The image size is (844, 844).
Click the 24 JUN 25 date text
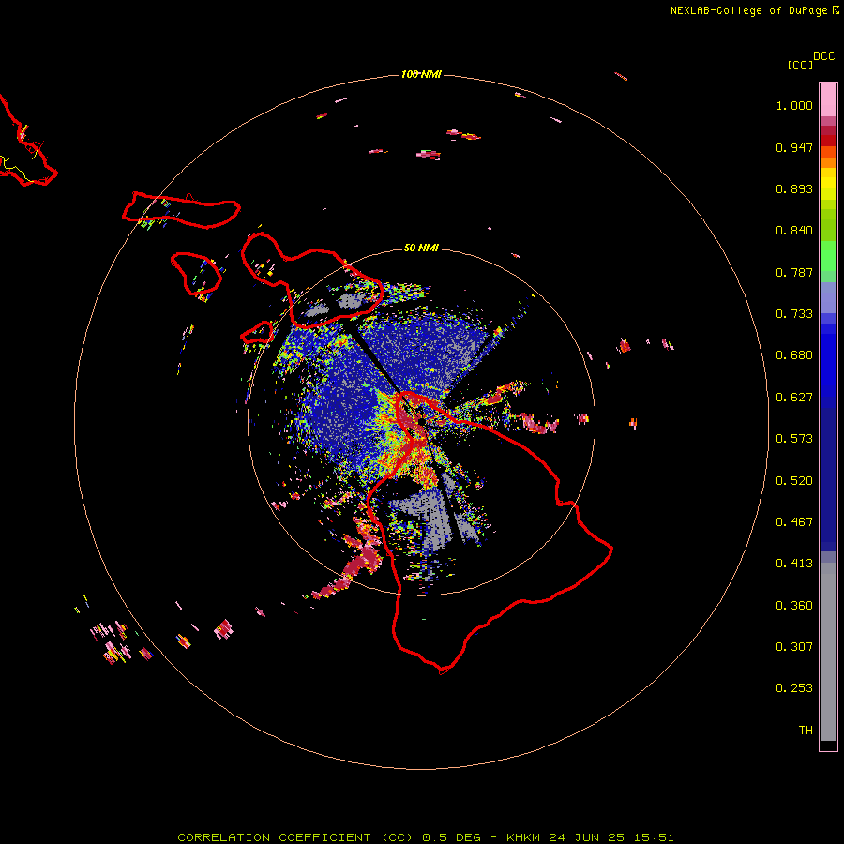point(587,837)
